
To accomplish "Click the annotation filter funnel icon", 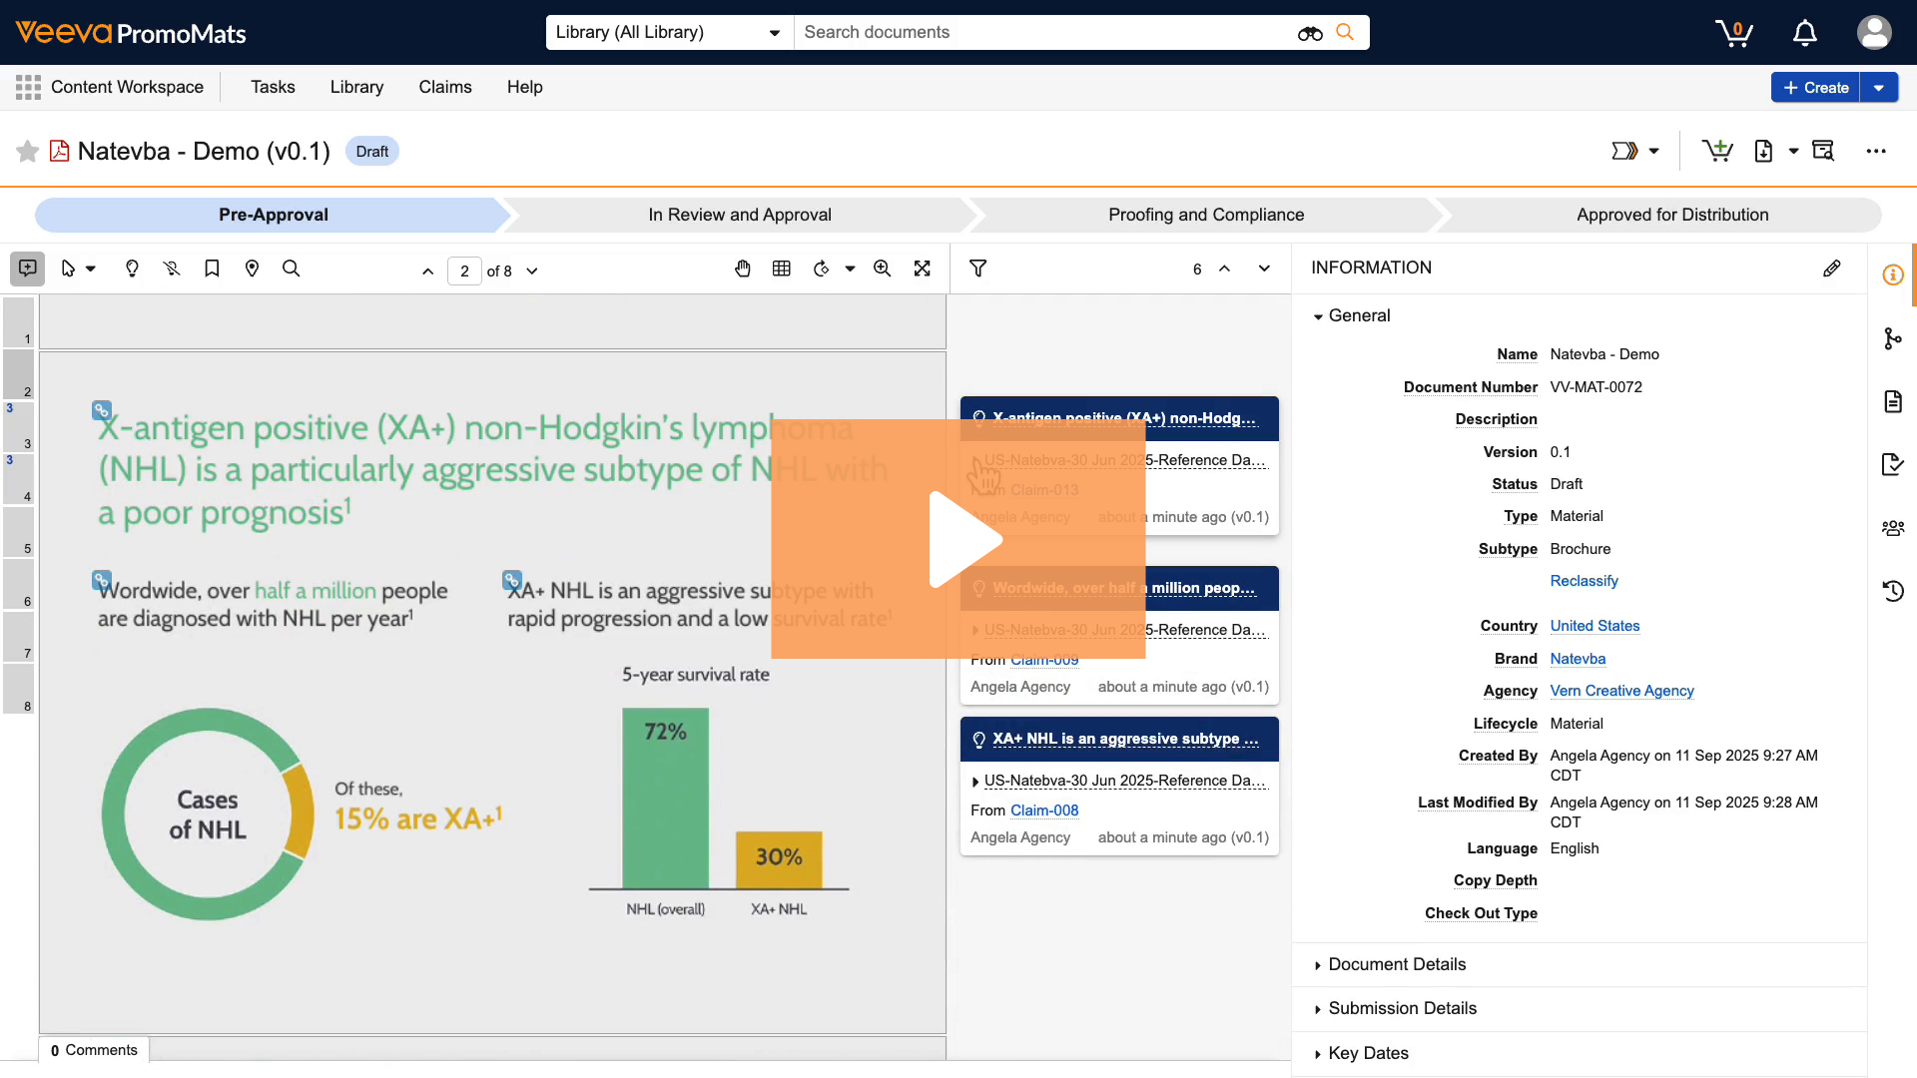I will [x=978, y=269].
